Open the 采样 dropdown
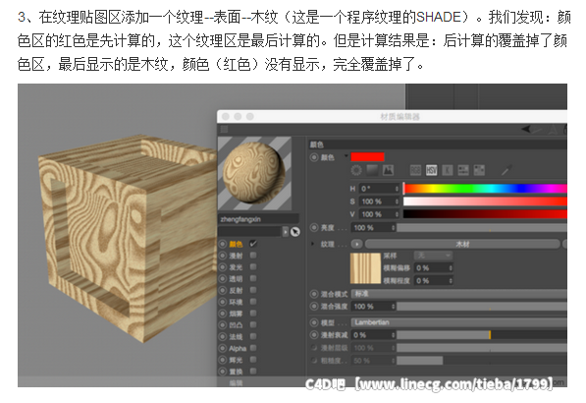Screen dimensions: 586x403 (x=433, y=256)
